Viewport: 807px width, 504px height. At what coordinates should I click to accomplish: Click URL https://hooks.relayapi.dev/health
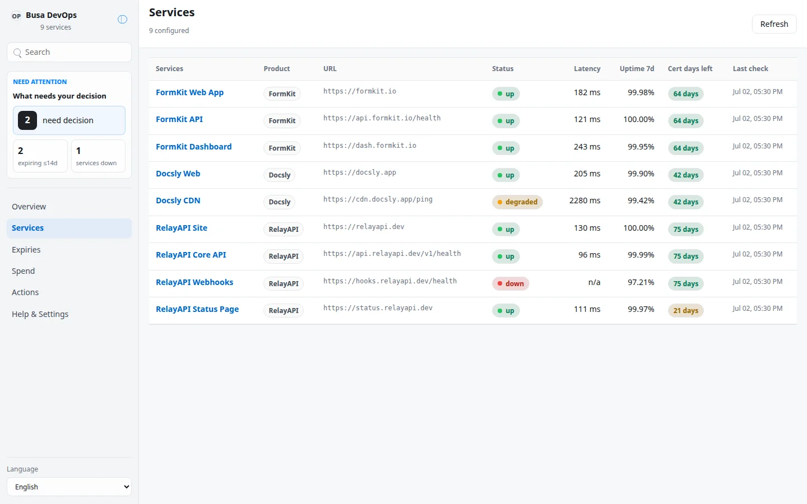coord(390,281)
